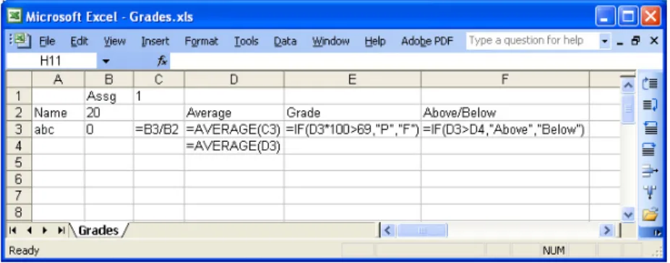
Task: Click the Name Box showing H11
Action: [x=51, y=61]
